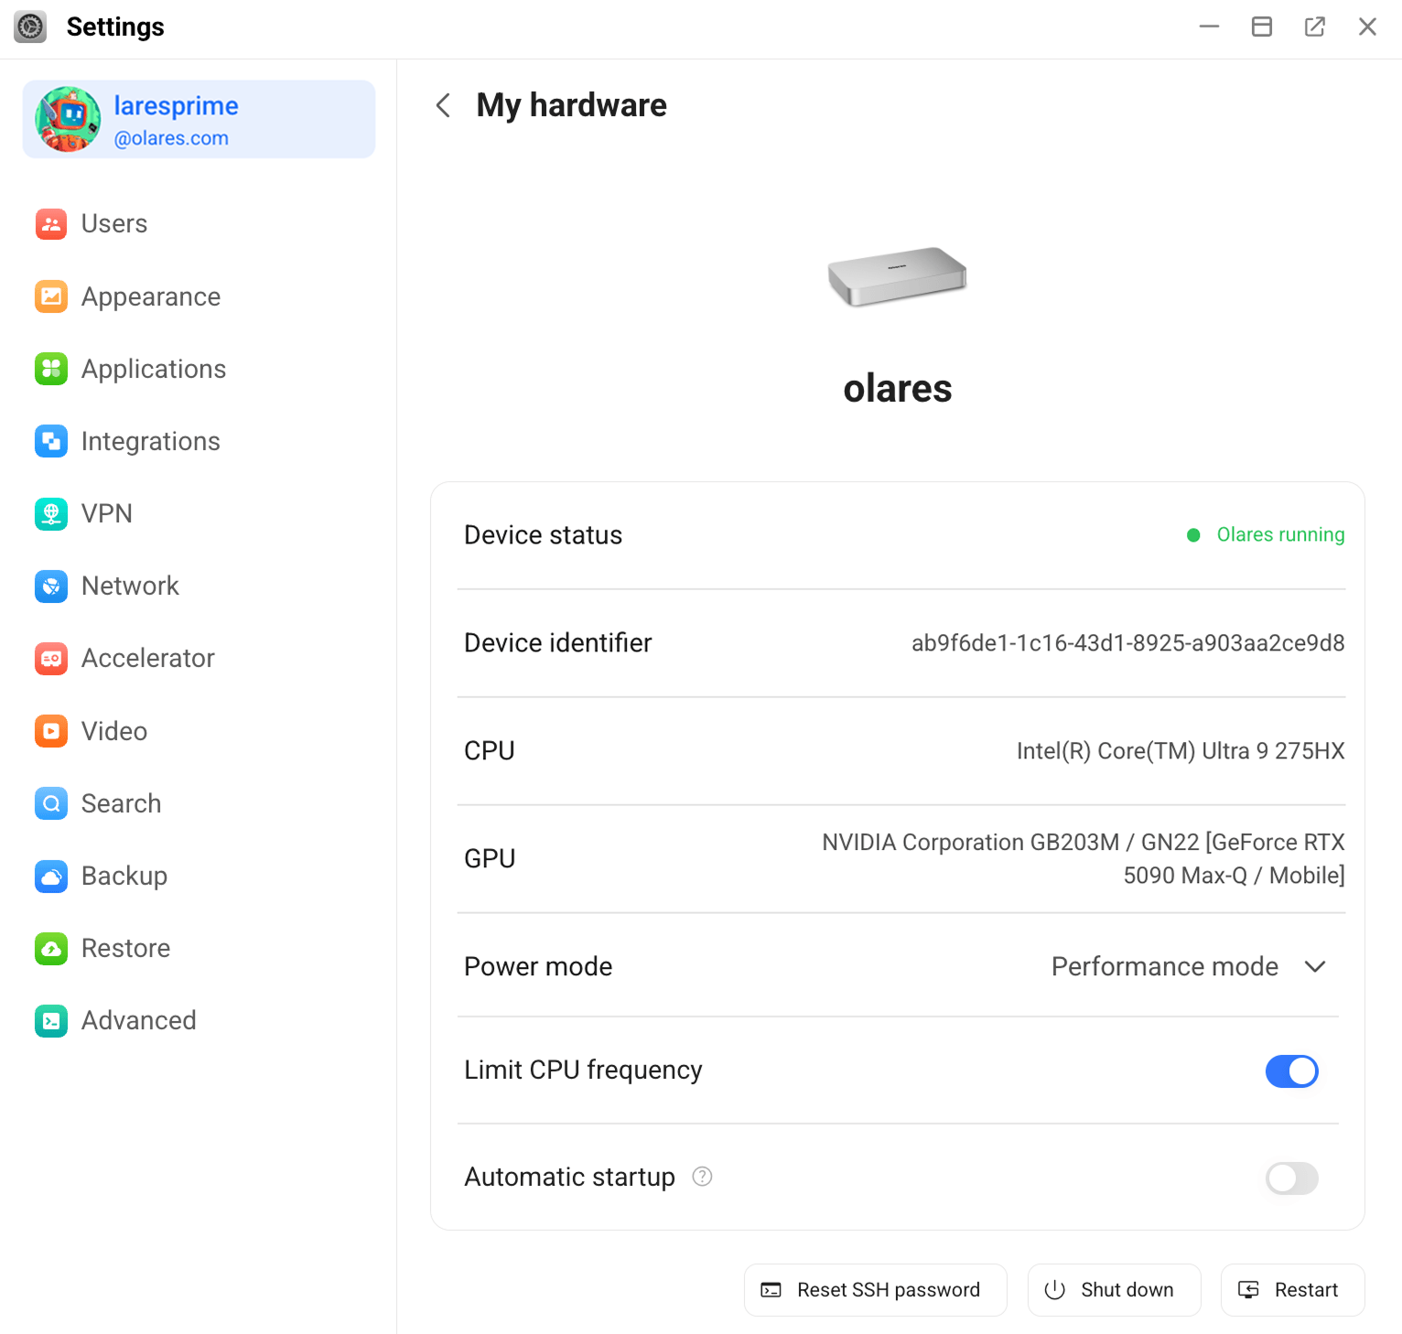Minimize the Settings window

[1210, 27]
